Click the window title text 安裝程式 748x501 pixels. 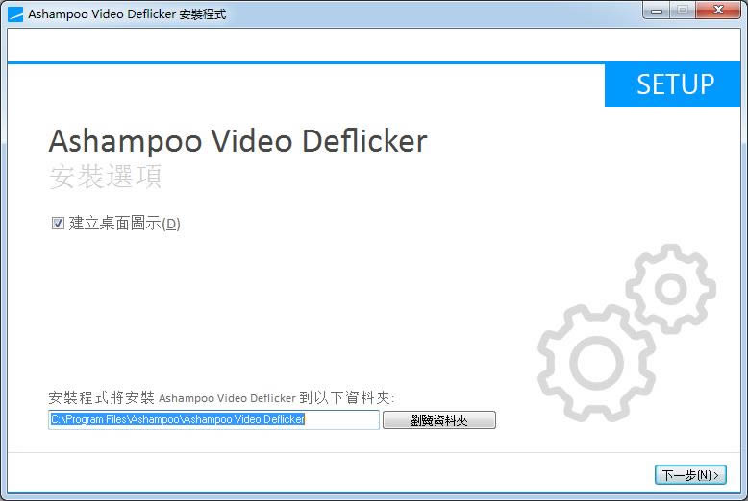click(202, 14)
